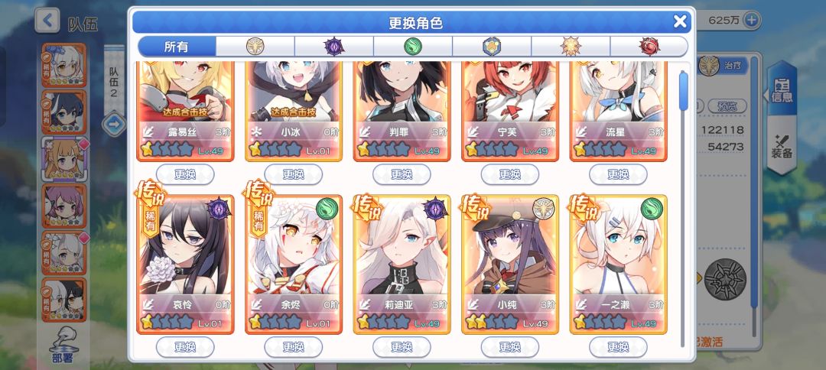Click 更换 under 哀怜 card

click(185, 347)
